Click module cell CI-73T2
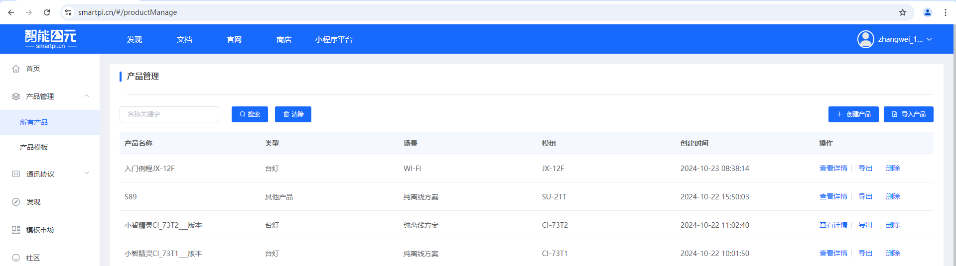 click(x=555, y=225)
